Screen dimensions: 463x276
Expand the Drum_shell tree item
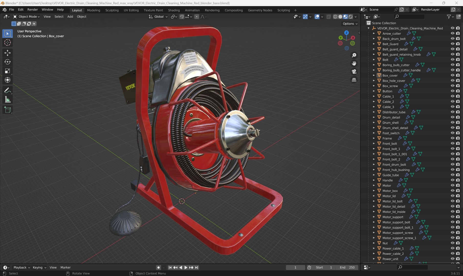374,123
